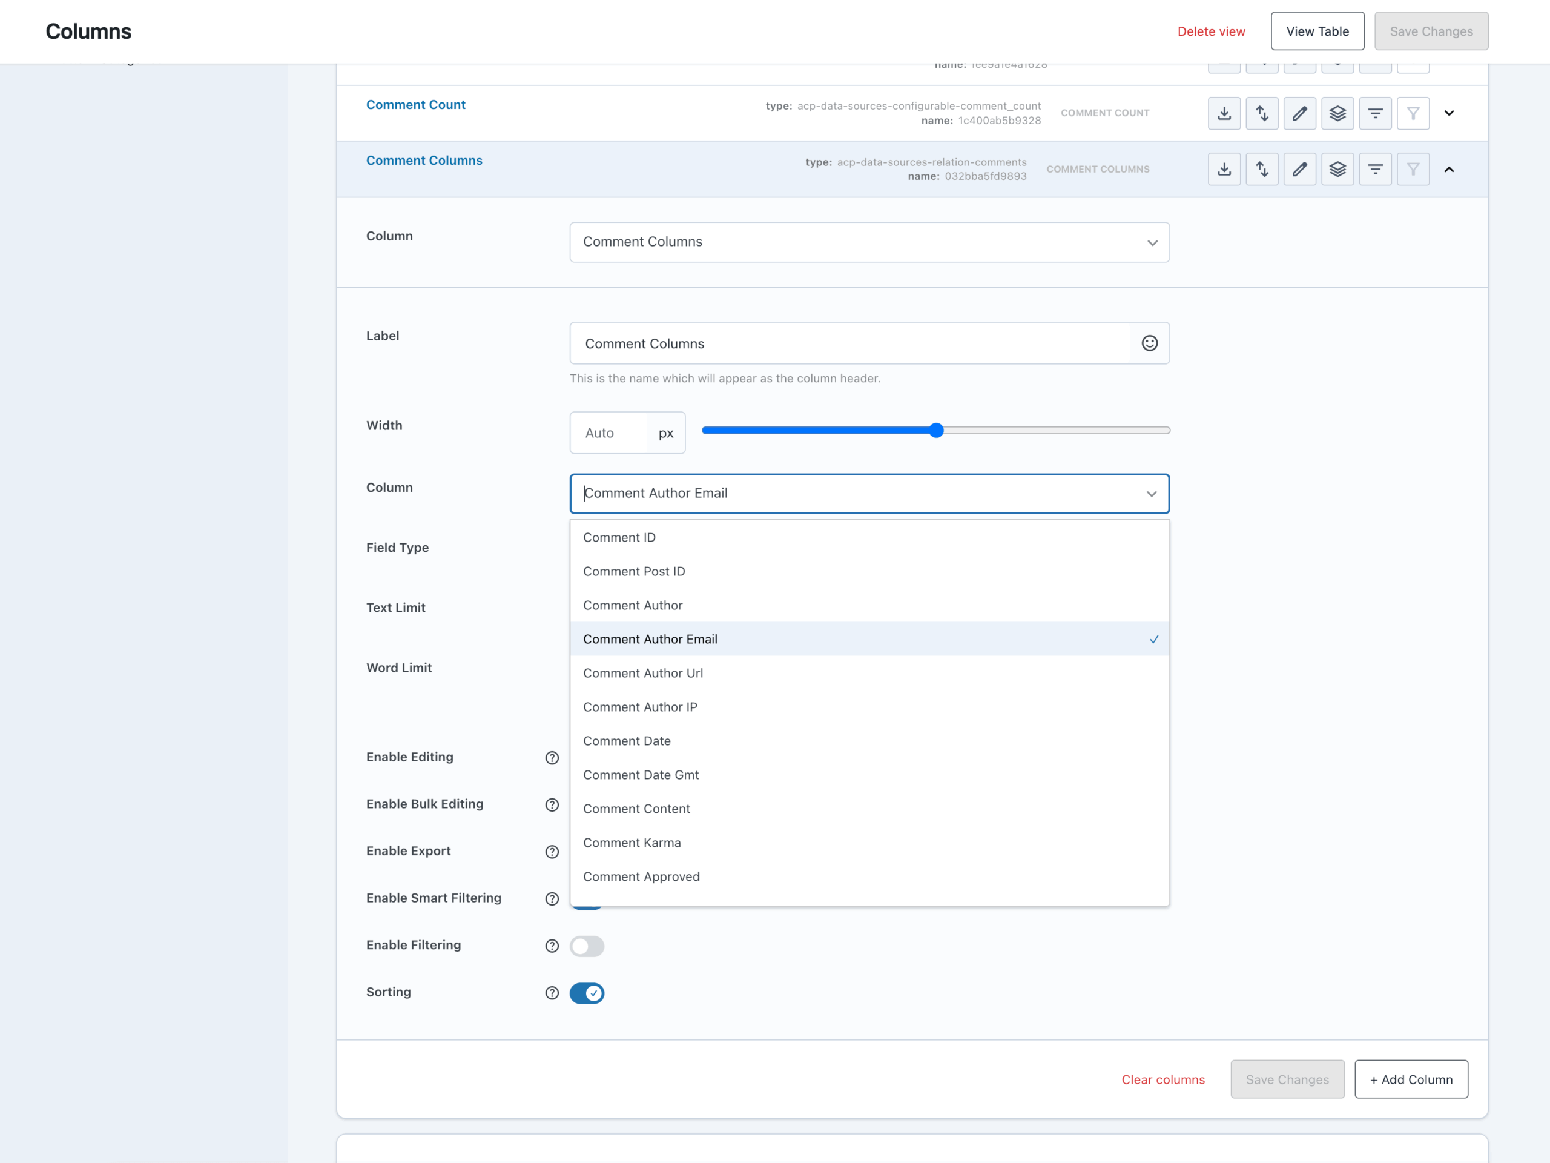This screenshot has width=1550, height=1163.
Task: Click layers bulk edit icon in Comment Columns row
Action: pyautogui.click(x=1337, y=169)
